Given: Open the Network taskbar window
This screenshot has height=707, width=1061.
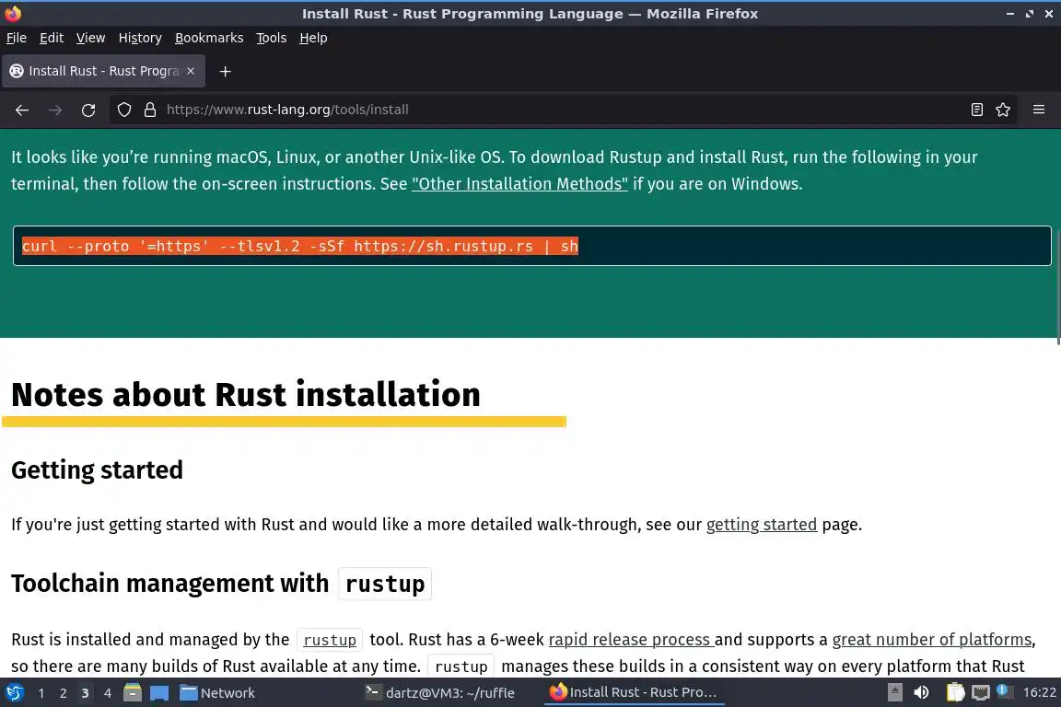Looking at the screenshot, I should (x=217, y=693).
